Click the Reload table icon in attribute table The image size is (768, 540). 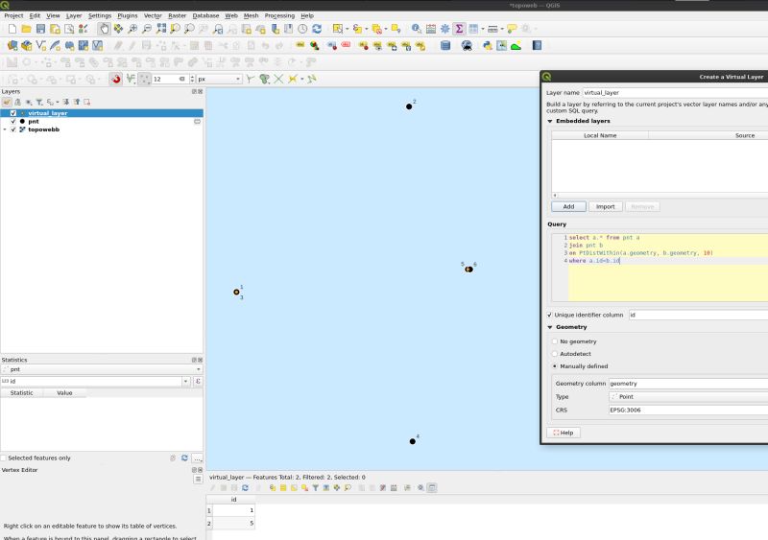(245, 487)
